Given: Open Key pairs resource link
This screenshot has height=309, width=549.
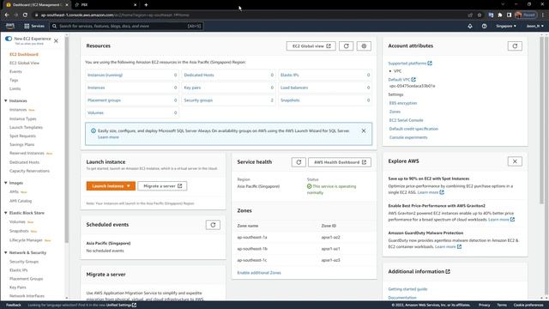Looking at the screenshot, I should pyautogui.click(x=192, y=88).
